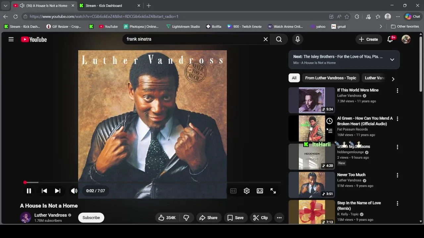Open Other favorites folder
The height and width of the screenshot is (238, 424).
click(x=405, y=26)
